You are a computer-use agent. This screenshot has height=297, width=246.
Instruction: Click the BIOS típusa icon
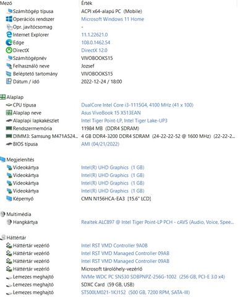pos(9,144)
